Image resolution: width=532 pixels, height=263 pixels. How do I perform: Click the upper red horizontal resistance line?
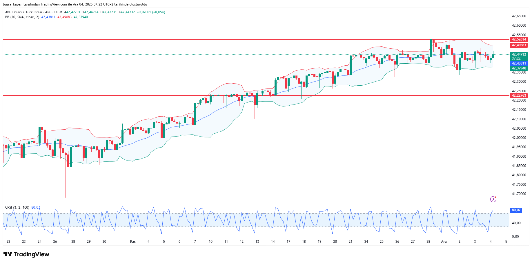pos(203,39)
